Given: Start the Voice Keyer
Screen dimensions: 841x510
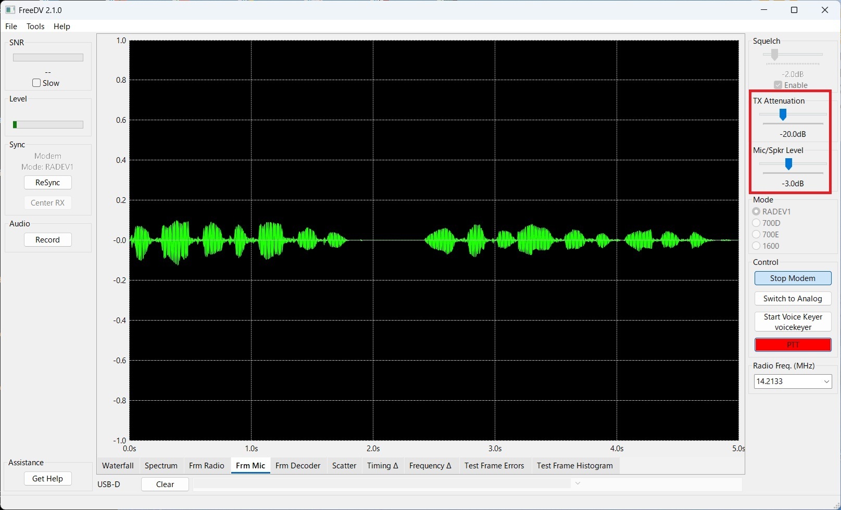Looking at the screenshot, I should click(x=792, y=322).
